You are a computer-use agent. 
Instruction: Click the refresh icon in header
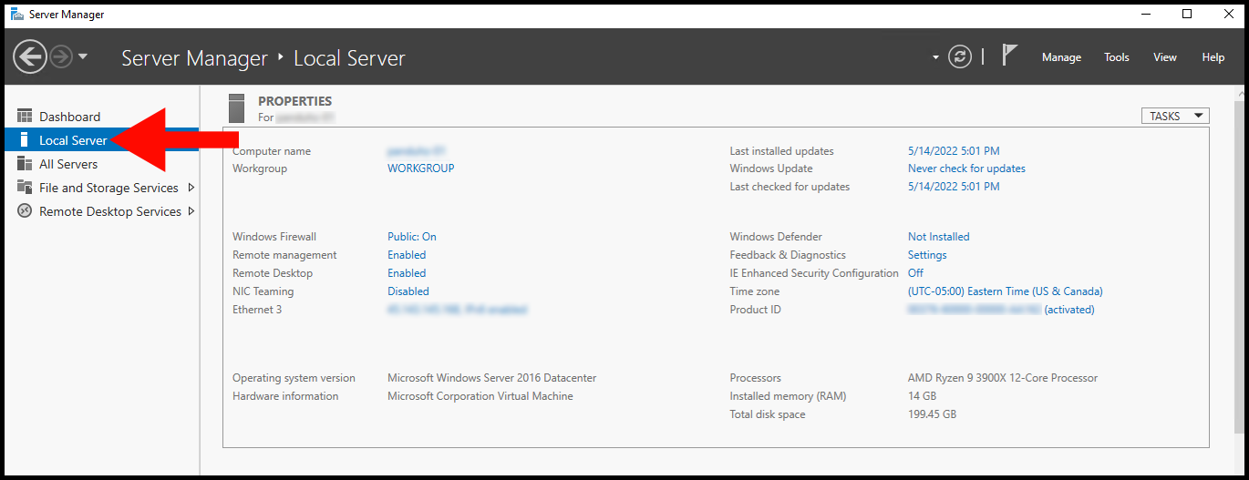pyautogui.click(x=960, y=57)
